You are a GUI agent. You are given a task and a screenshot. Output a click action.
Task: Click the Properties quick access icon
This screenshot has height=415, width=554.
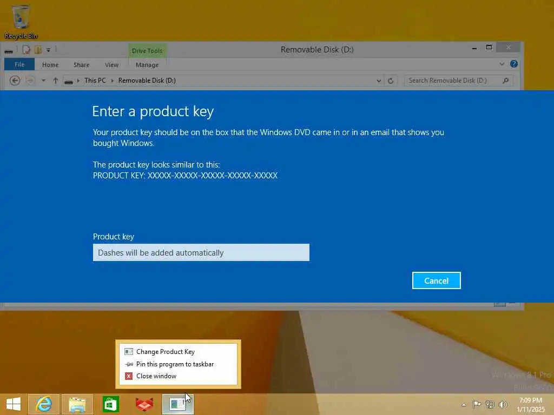(26, 50)
